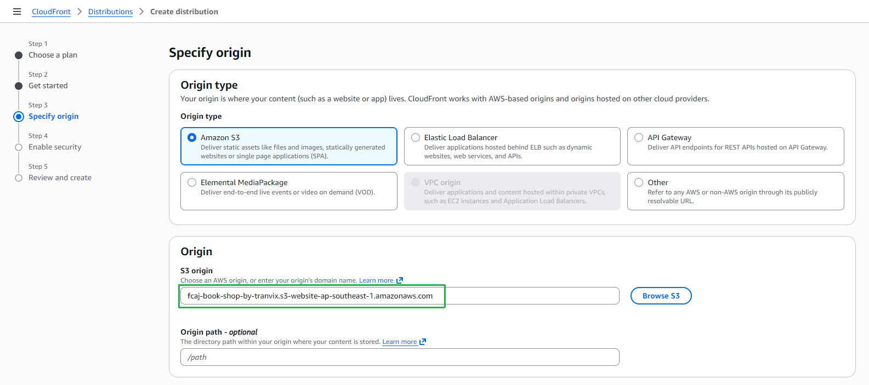Click the first breadcrumb chevron separator after CloudFront

coord(79,12)
